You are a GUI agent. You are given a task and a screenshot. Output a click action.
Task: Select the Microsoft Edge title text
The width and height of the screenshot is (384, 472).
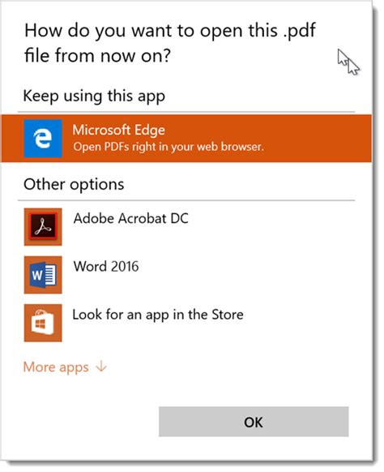119,130
